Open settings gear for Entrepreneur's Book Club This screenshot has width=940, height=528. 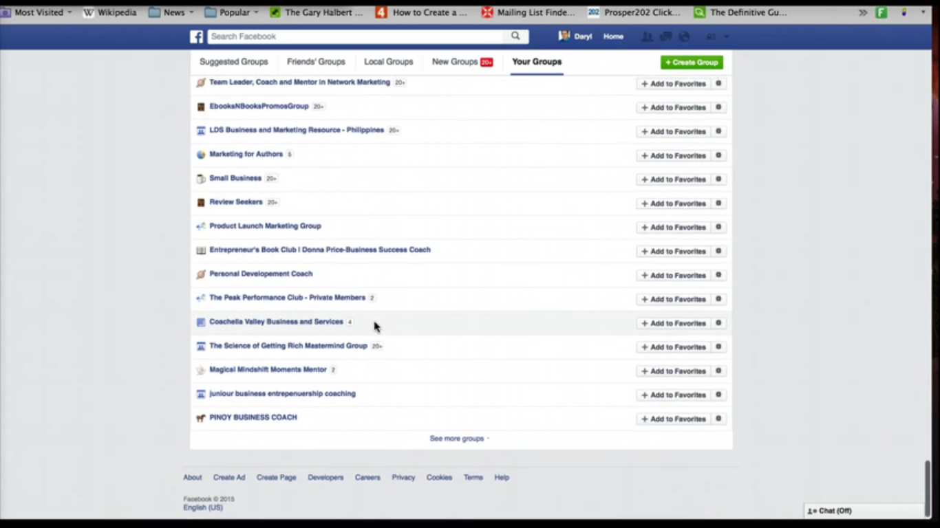pos(718,252)
